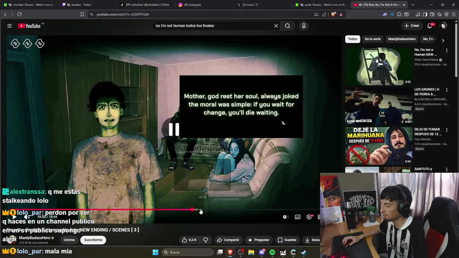
Task: Open the Windows Start menu
Action: click(155, 252)
